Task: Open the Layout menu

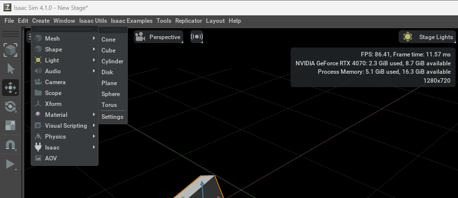Action: 215,21
